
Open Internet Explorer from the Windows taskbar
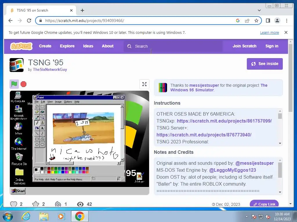[26, 216]
